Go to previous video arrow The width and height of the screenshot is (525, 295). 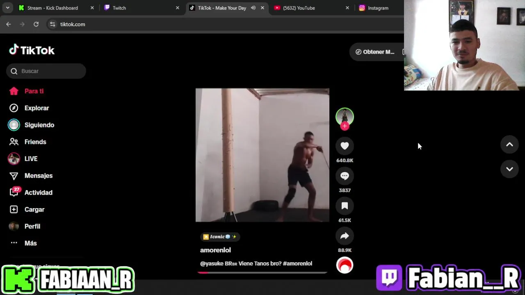coord(509,145)
